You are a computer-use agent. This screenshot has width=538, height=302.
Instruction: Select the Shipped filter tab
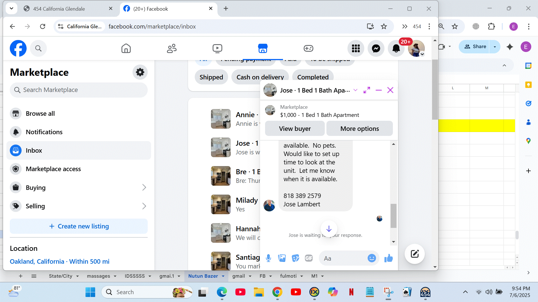211,77
